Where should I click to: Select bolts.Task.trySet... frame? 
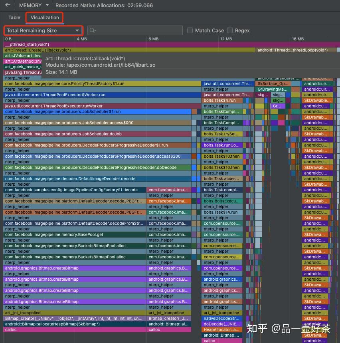[x=222, y=134]
